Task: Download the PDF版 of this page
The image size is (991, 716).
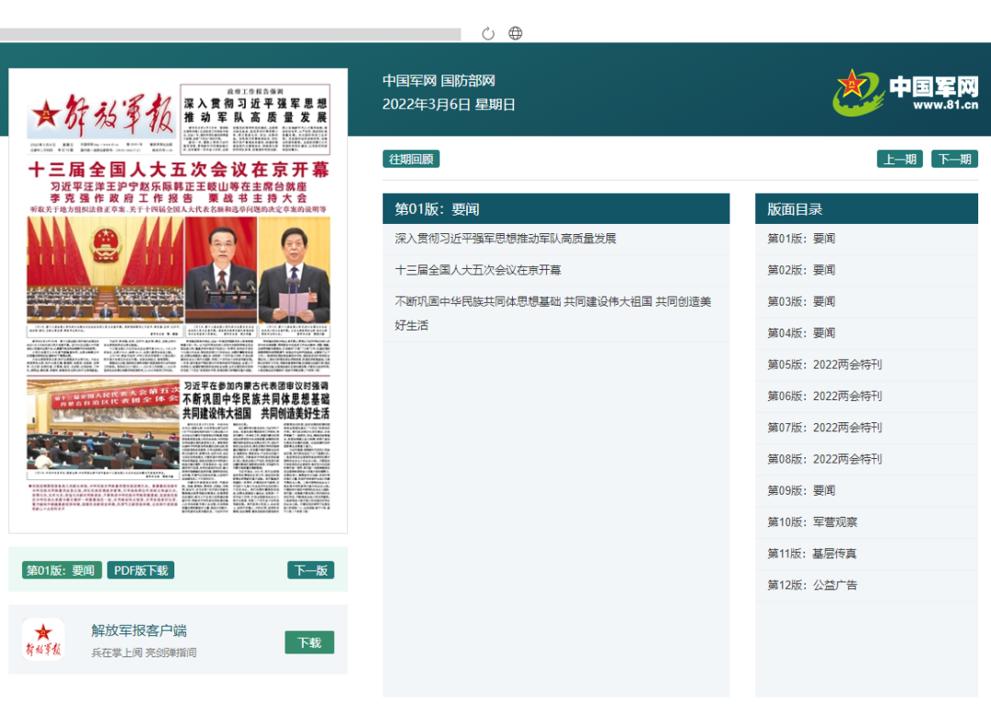Action: coord(140,570)
